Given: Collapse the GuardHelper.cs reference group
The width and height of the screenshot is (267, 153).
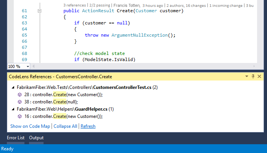Looking at the screenshot, I should point(13,109).
